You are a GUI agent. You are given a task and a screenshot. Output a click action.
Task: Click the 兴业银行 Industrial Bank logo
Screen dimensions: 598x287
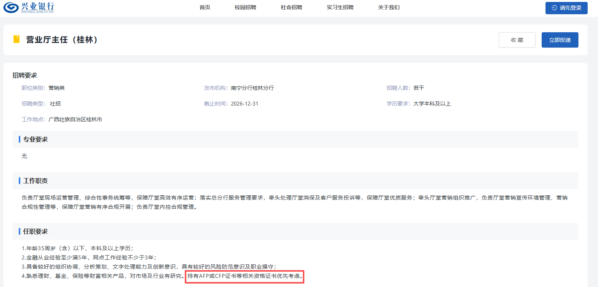tap(29, 8)
